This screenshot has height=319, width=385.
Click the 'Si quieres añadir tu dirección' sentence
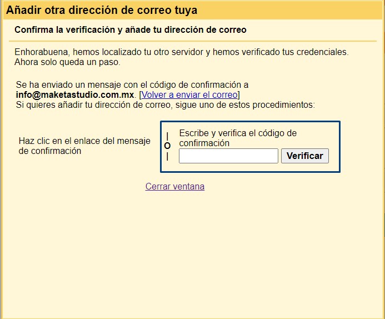coord(166,104)
